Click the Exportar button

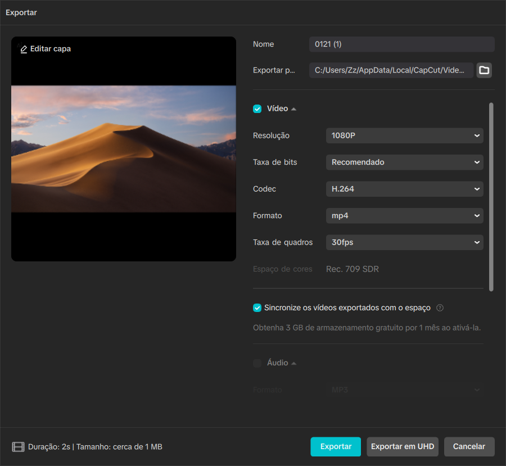[336, 447]
